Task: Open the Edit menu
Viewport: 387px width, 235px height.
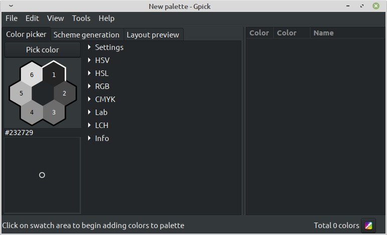Action: click(x=32, y=18)
